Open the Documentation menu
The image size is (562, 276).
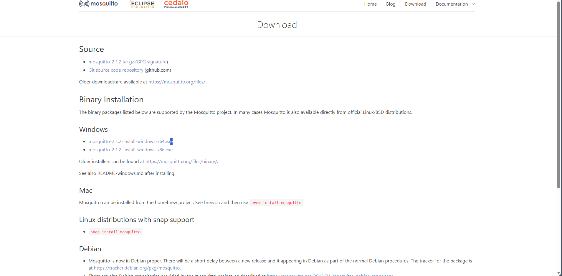click(x=452, y=4)
